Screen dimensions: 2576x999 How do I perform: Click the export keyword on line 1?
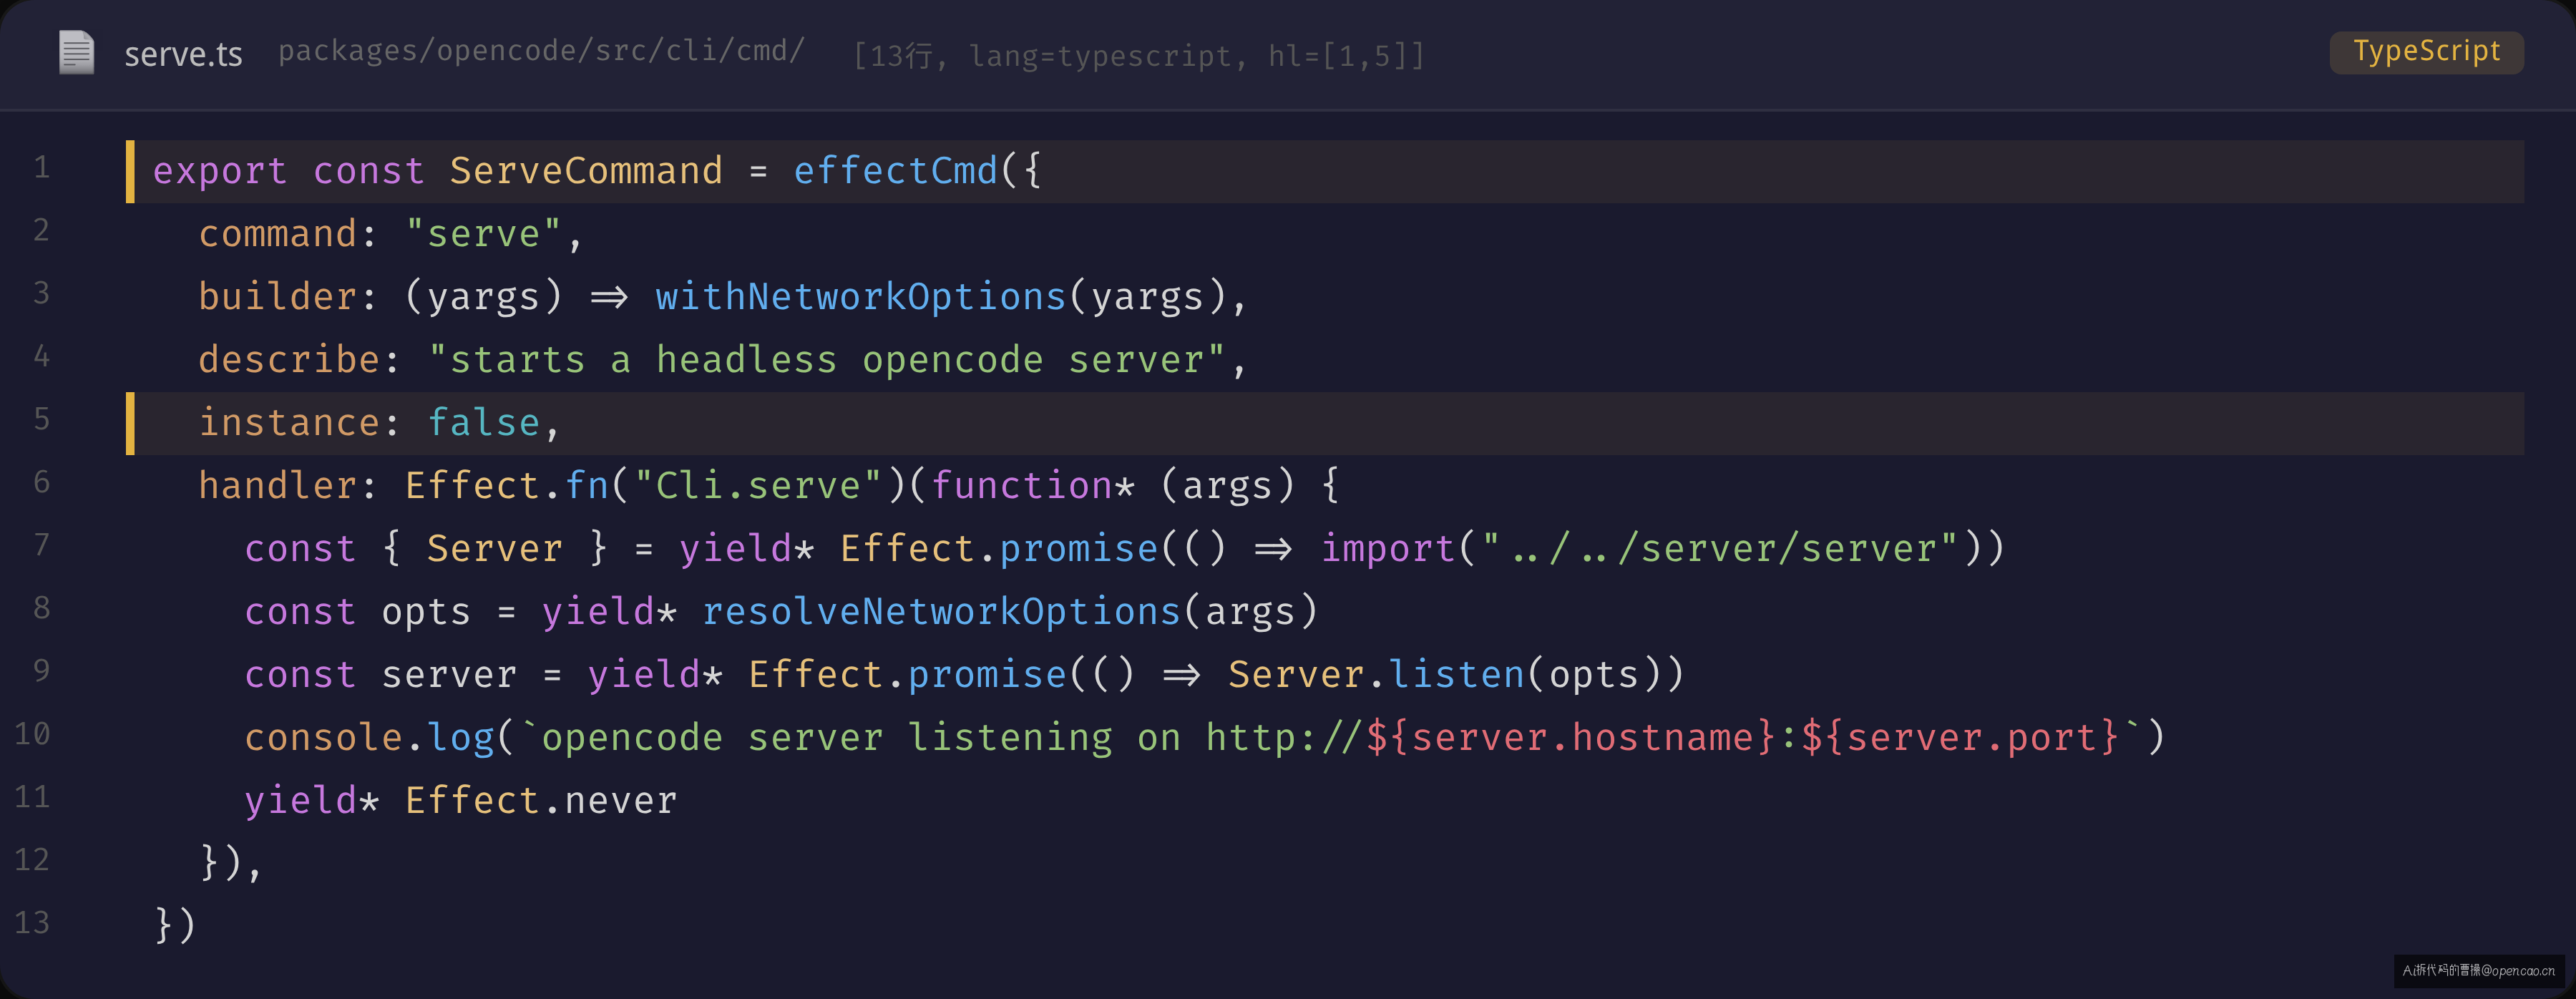pyautogui.click(x=220, y=171)
